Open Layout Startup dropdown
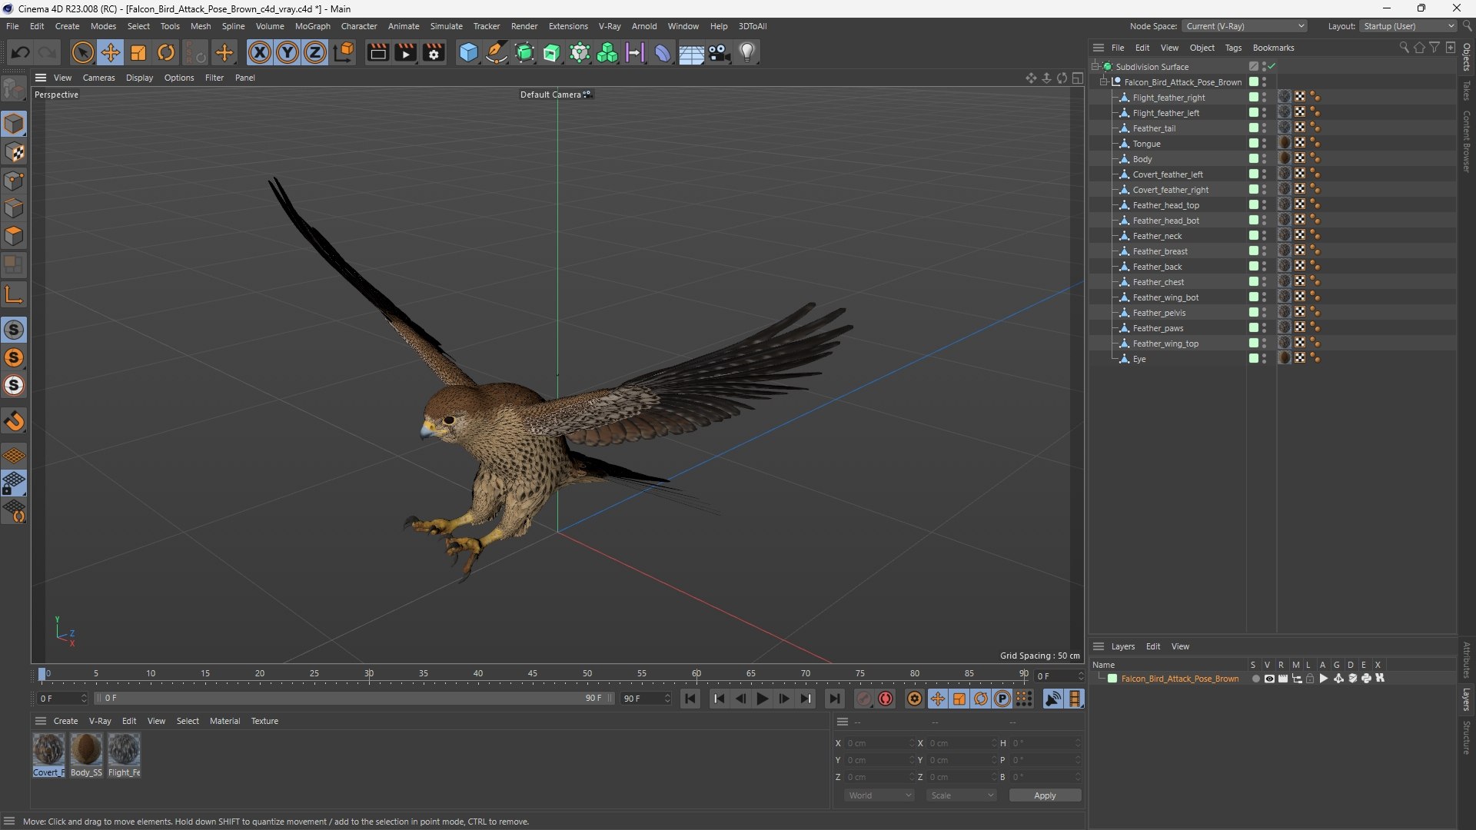The width and height of the screenshot is (1476, 830). (x=1408, y=26)
